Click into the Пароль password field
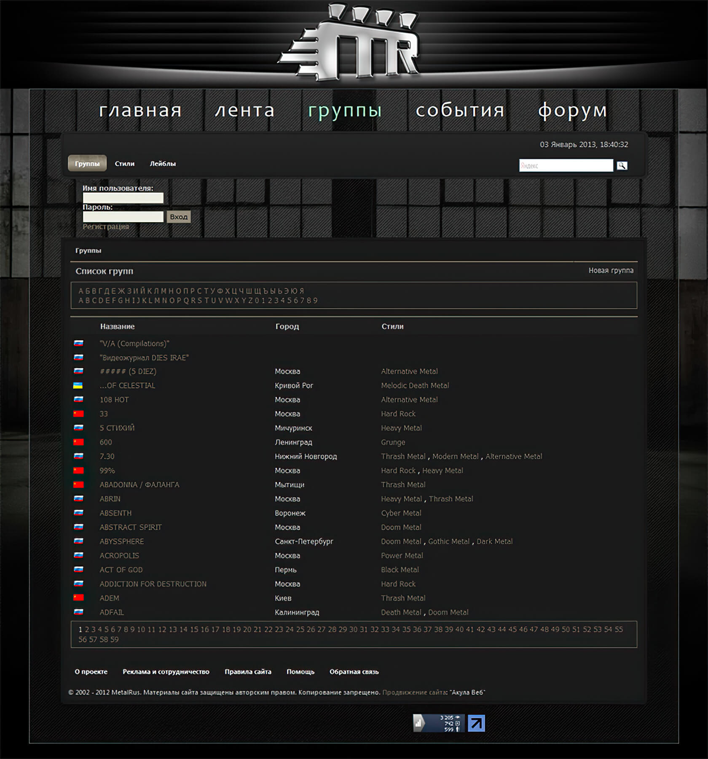708x759 pixels. coord(123,217)
